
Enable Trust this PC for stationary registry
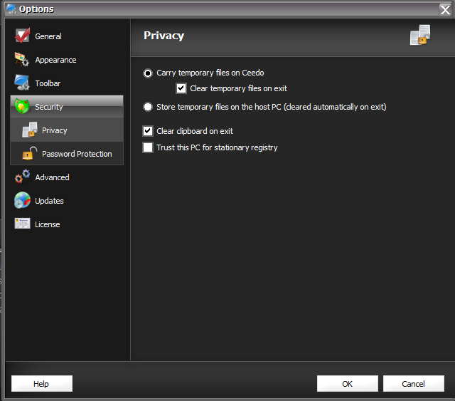click(148, 147)
